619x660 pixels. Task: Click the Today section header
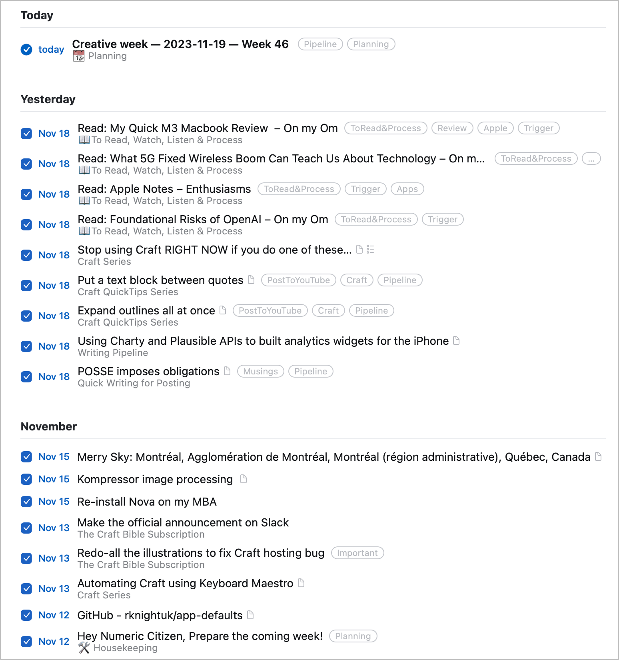pos(37,15)
